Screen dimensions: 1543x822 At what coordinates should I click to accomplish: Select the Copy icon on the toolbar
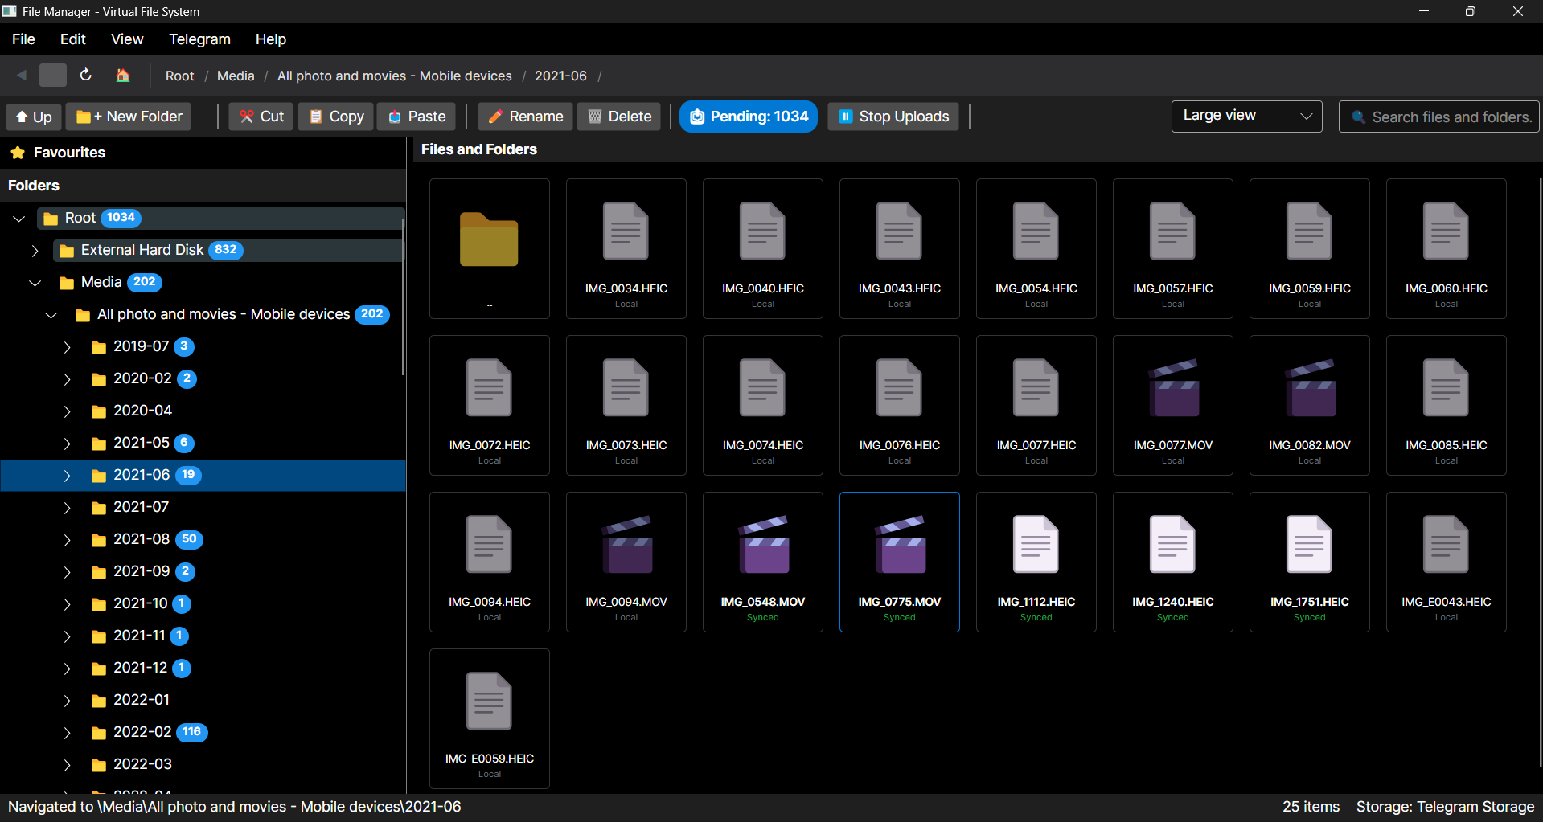[x=315, y=117]
